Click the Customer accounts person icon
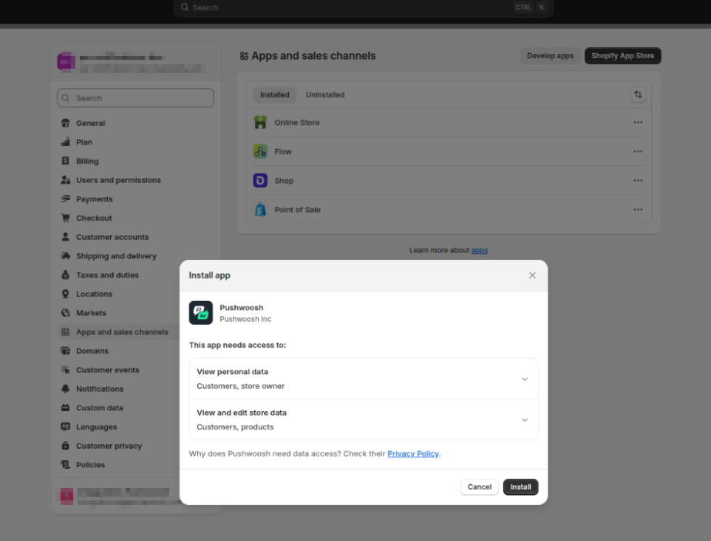Screen dimensions: 711x541 [x=65, y=237]
